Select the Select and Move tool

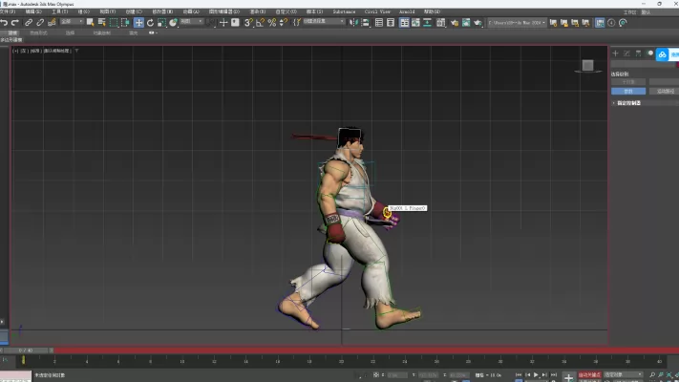coord(138,22)
